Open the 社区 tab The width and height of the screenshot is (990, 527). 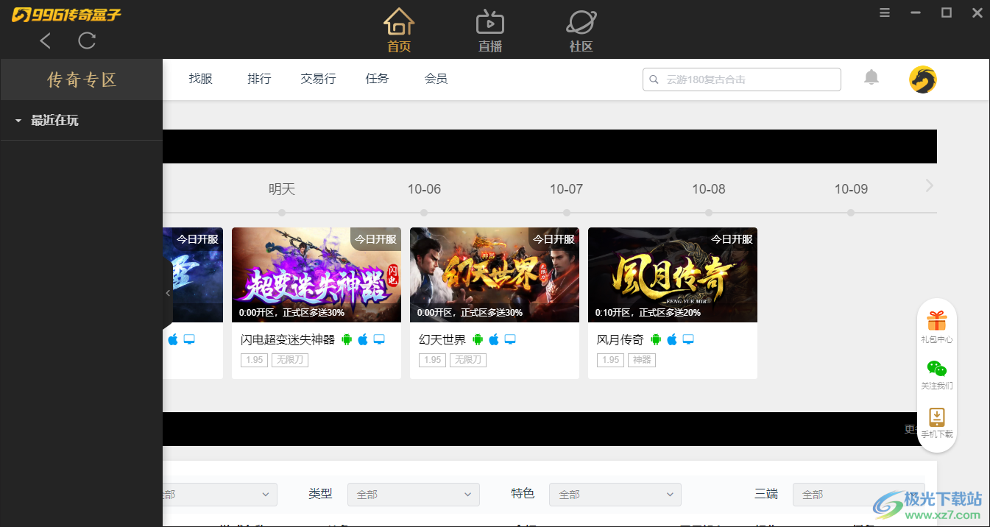point(581,31)
